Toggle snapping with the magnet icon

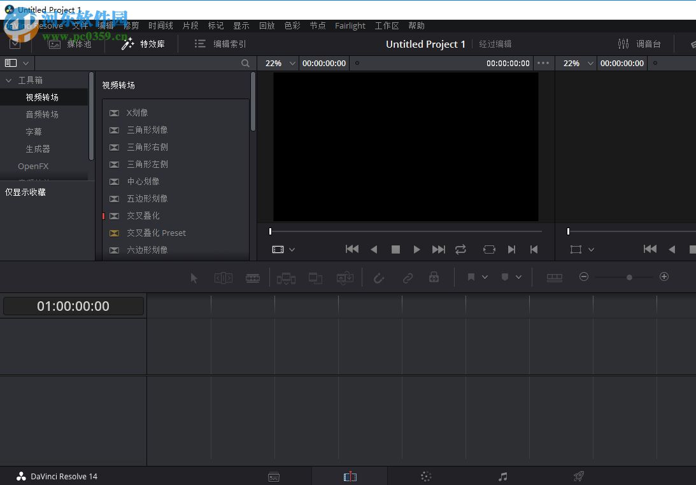[x=379, y=278]
